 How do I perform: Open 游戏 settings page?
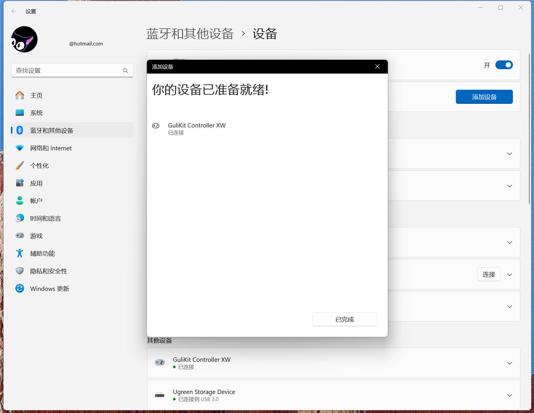point(72,236)
